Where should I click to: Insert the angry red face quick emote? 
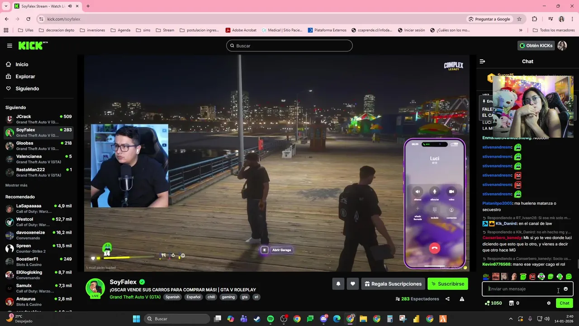click(532, 277)
